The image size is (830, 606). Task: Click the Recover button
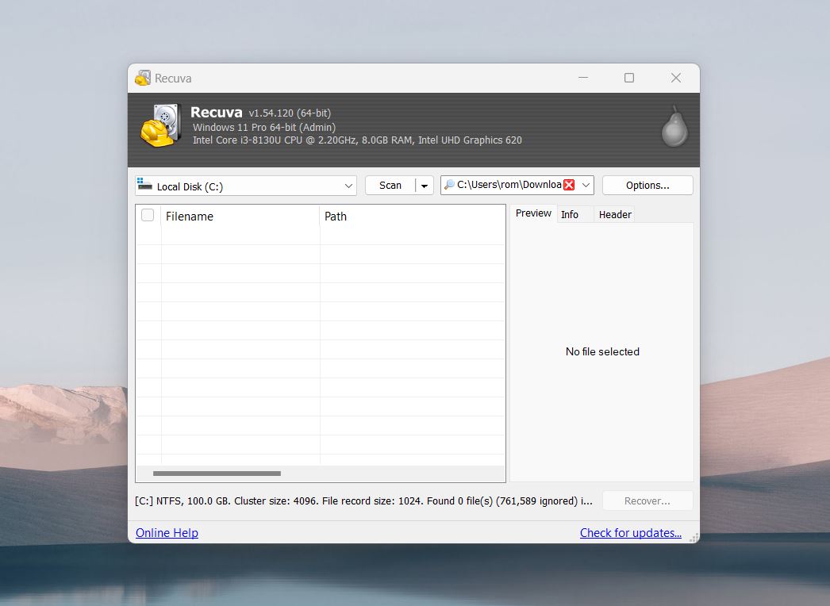pyautogui.click(x=647, y=501)
